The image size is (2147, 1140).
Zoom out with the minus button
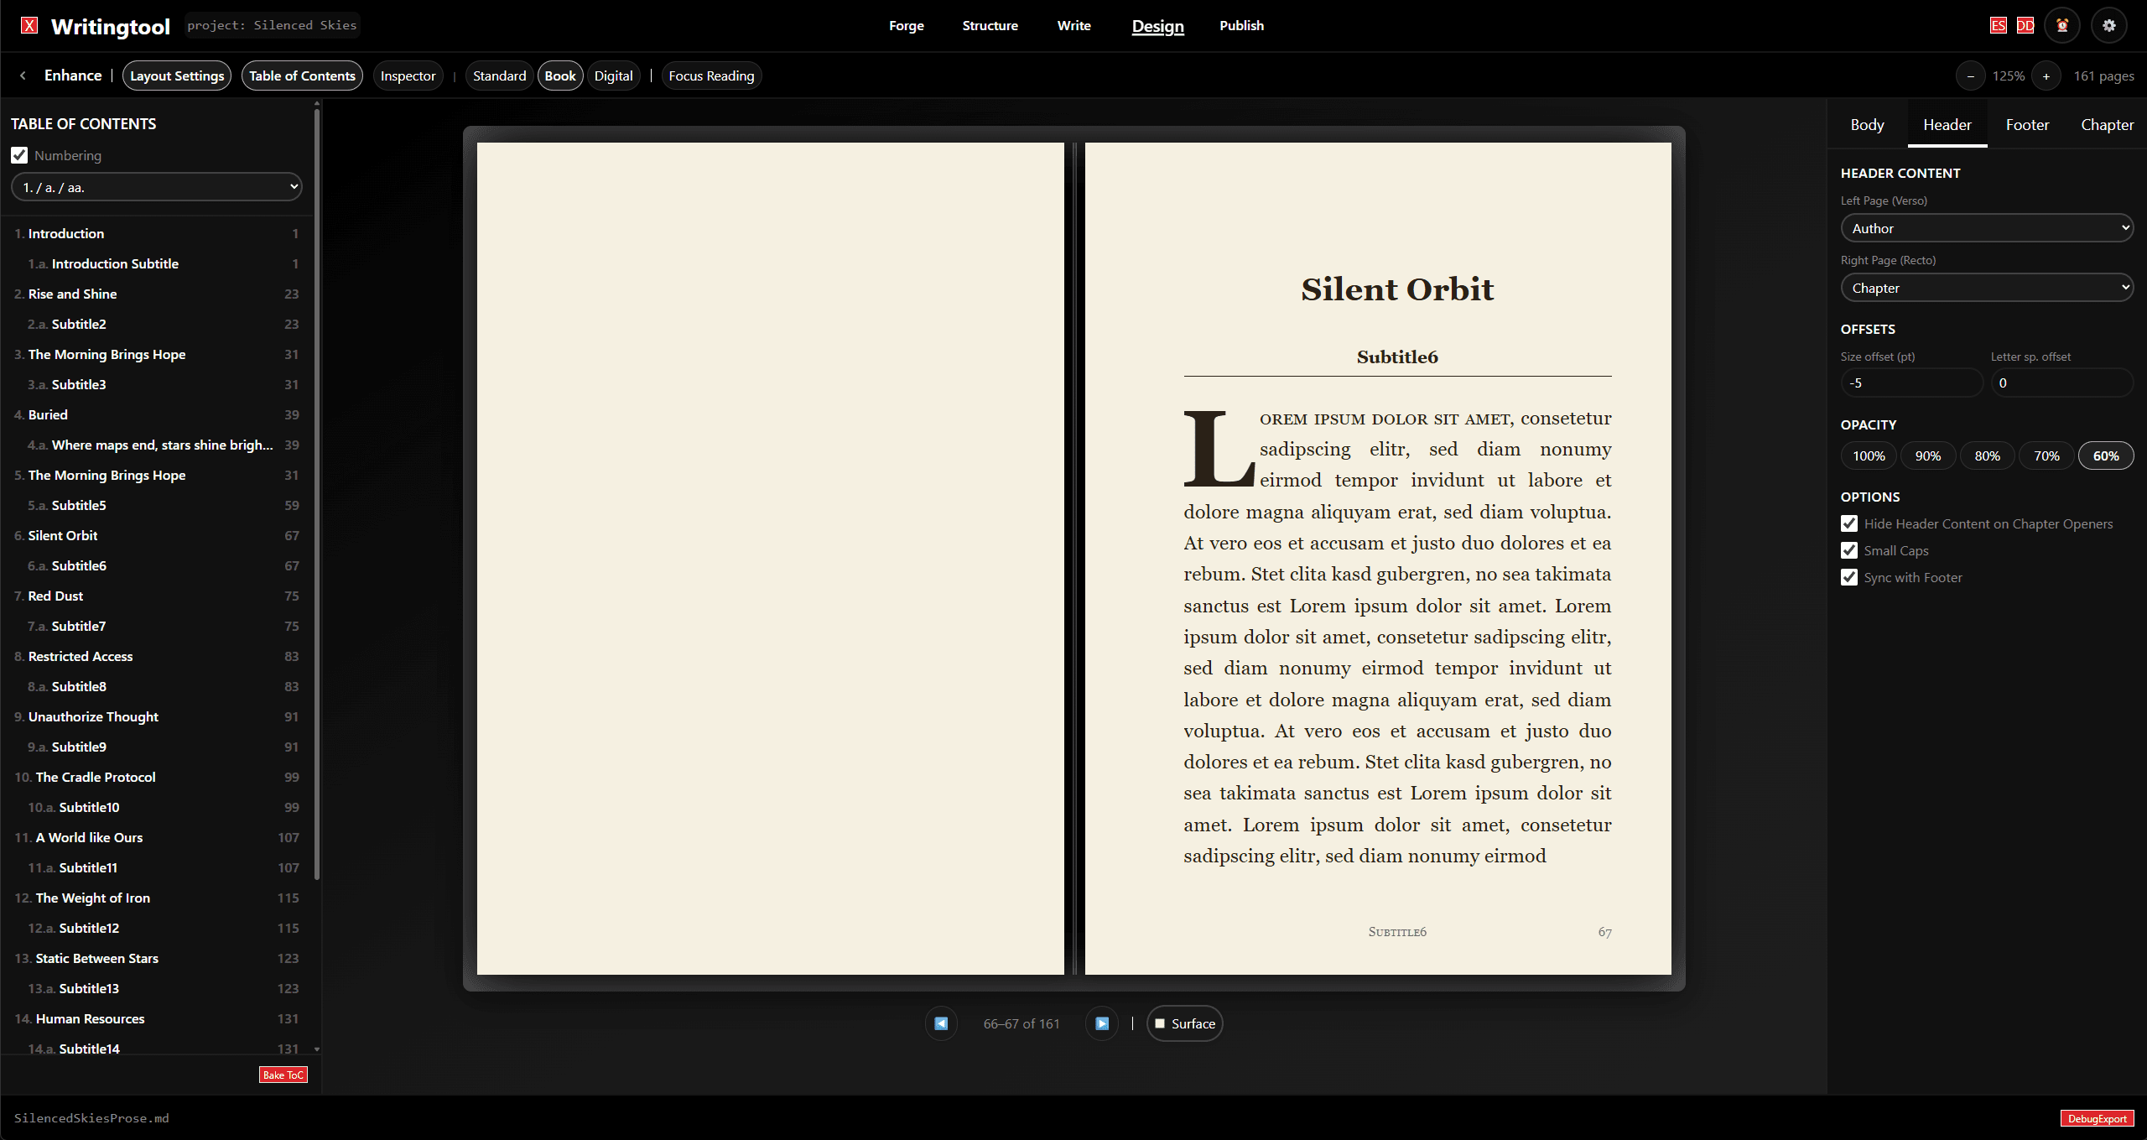tap(1971, 76)
